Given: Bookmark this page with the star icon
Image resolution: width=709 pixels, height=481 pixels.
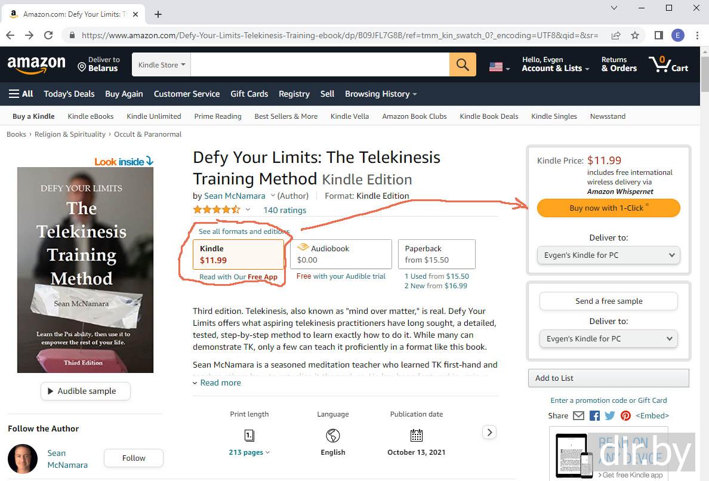Looking at the screenshot, I should coord(635,35).
